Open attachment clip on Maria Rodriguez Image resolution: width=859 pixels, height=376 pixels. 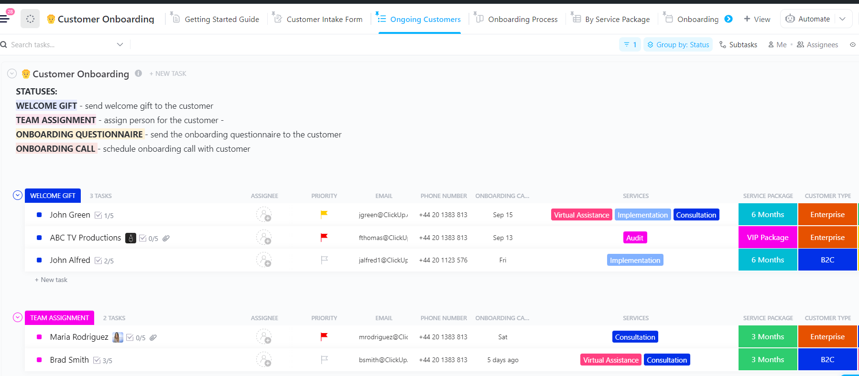tap(153, 337)
